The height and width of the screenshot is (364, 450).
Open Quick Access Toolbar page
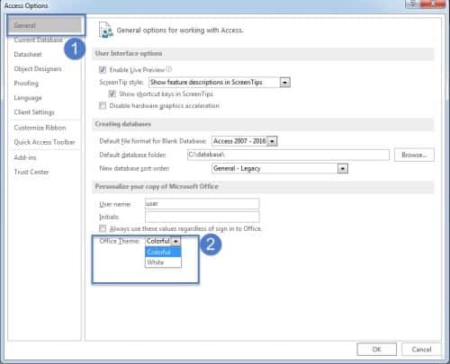click(x=44, y=142)
